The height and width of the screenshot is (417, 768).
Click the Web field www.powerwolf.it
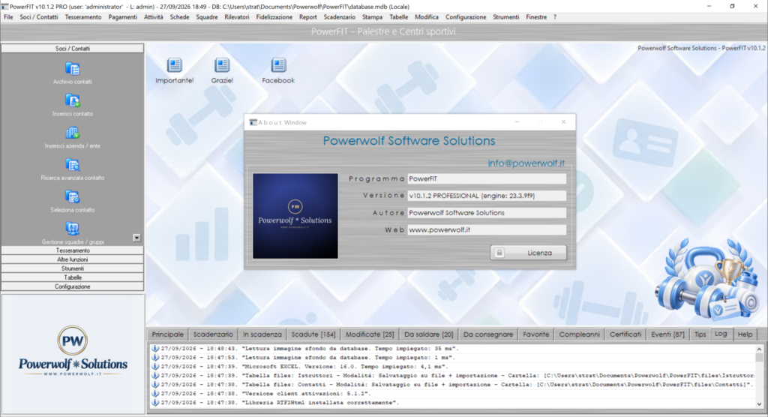coord(487,229)
